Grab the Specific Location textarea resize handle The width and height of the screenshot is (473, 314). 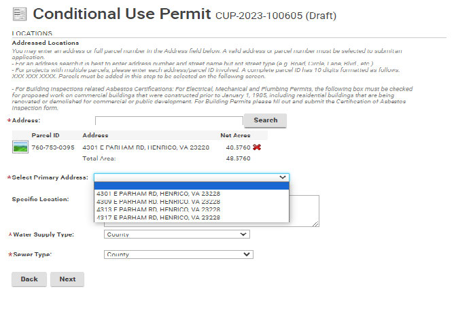[316, 224]
